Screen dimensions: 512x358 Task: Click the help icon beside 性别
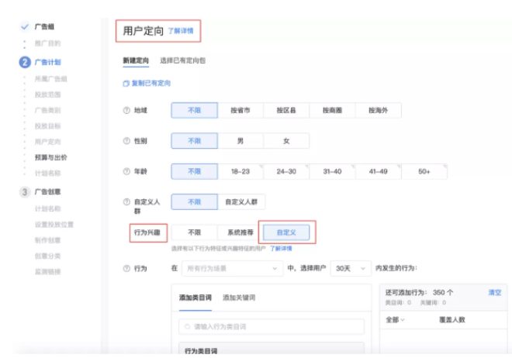(x=126, y=141)
